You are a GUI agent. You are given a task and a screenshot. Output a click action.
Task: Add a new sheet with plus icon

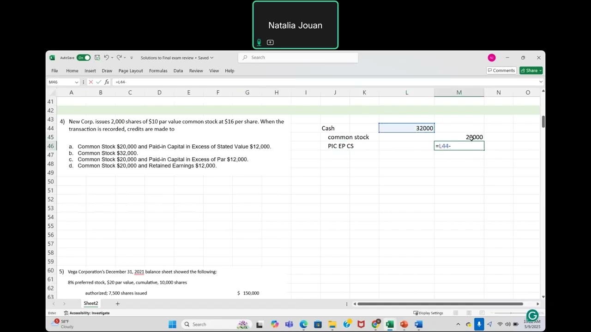point(117,303)
